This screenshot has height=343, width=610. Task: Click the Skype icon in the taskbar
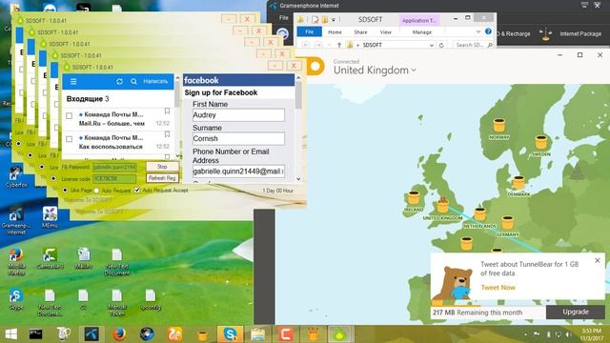pyautogui.click(x=230, y=334)
